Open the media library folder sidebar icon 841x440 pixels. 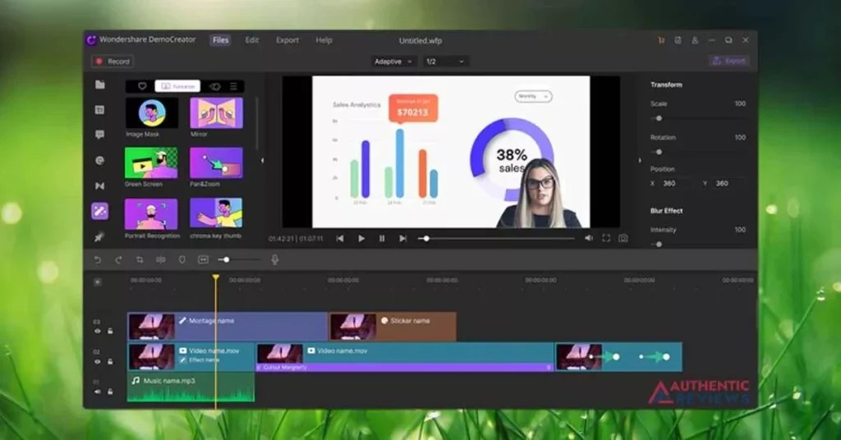(x=99, y=85)
